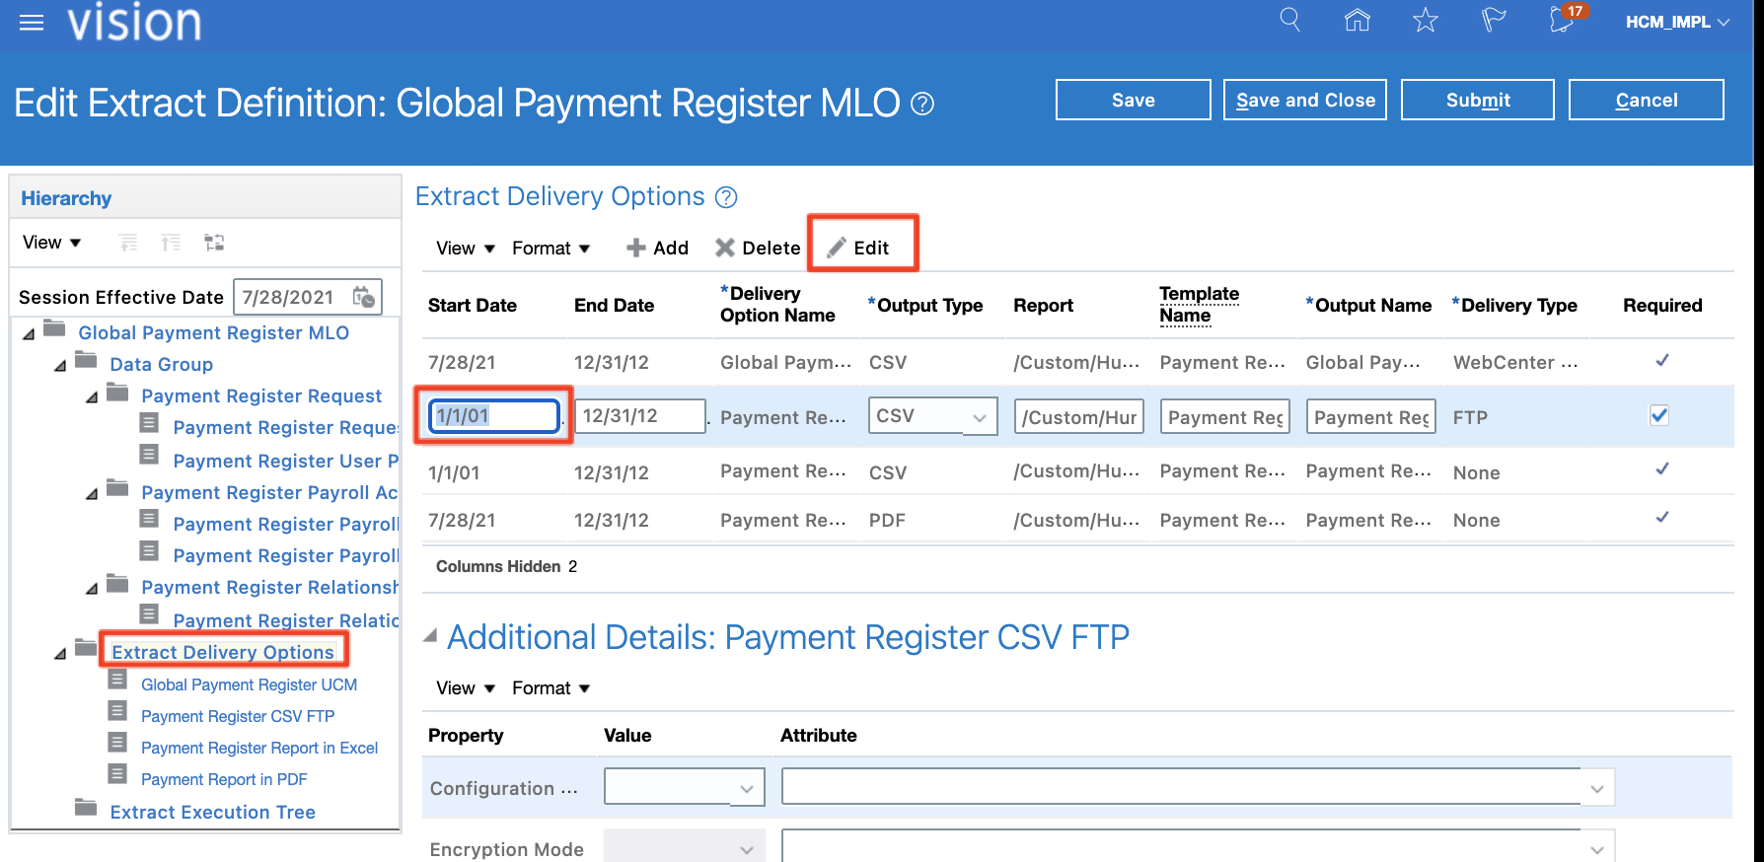
Task: Click Session Effective Date input field
Action: pyautogui.click(x=293, y=297)
